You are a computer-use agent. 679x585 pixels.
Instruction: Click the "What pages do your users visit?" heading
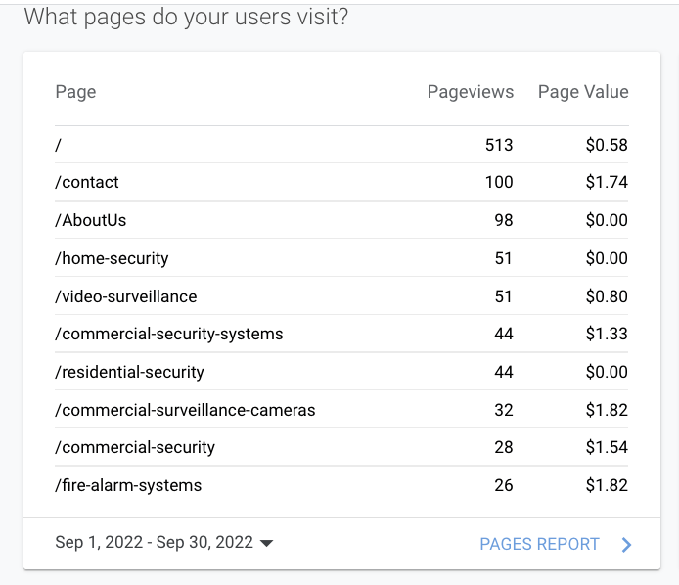[186, 18]
